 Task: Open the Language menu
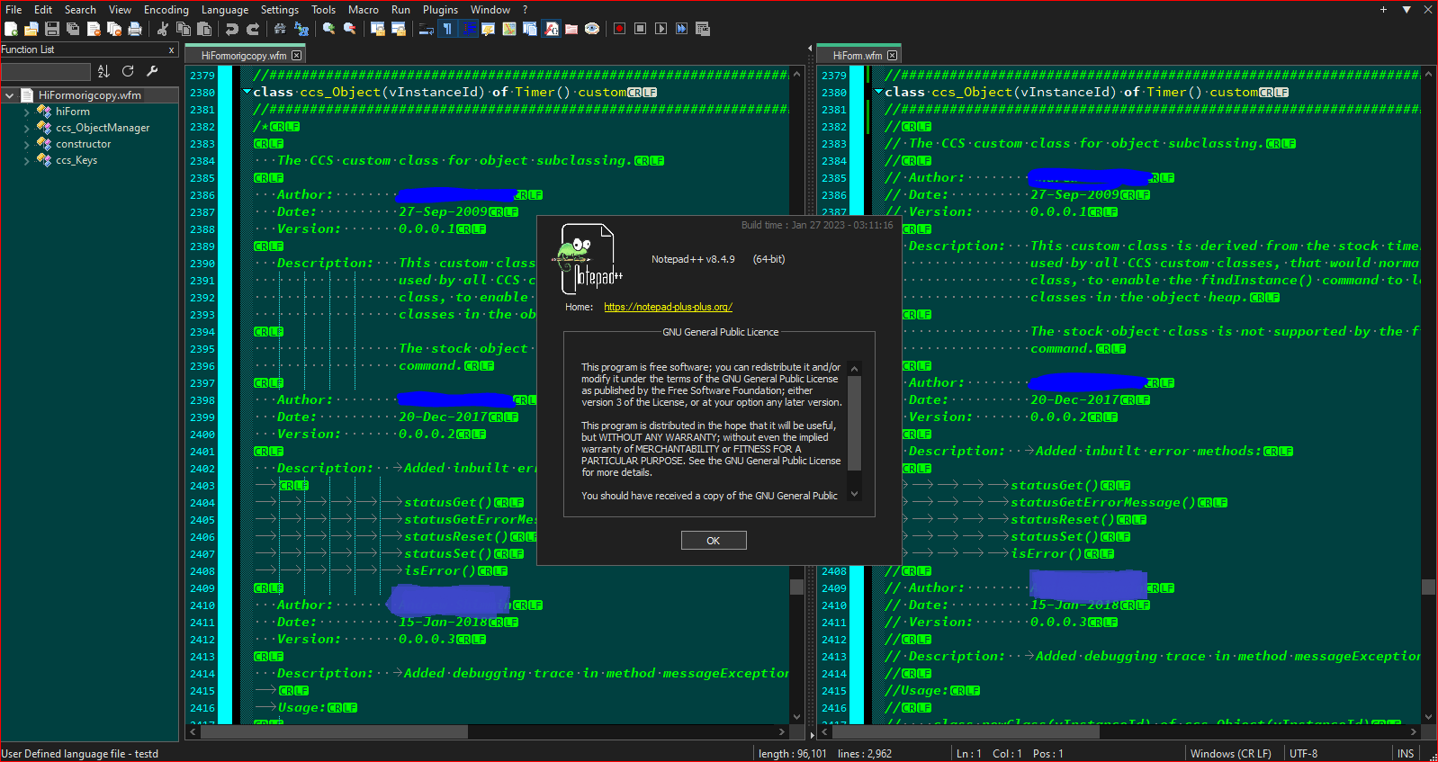(x=225, y=10)
